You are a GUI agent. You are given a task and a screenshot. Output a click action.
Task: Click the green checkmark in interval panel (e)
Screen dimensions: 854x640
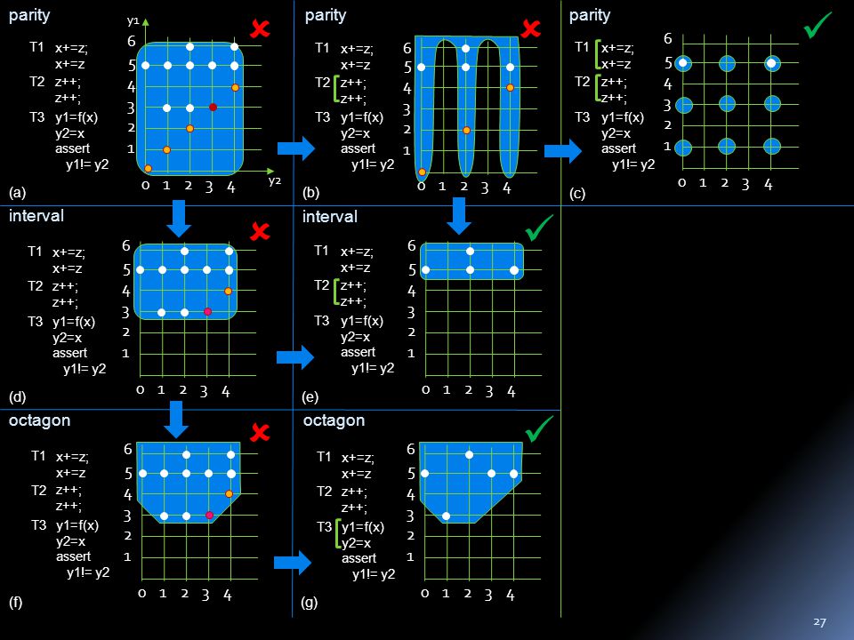539,228
